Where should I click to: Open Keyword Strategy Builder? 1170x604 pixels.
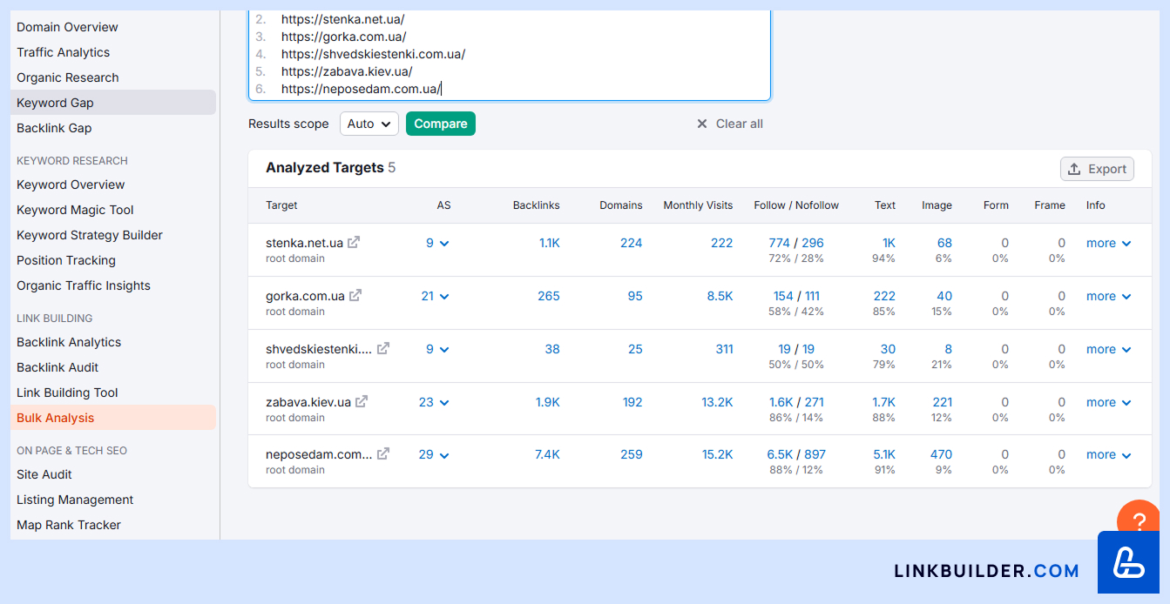coord(90,235)
